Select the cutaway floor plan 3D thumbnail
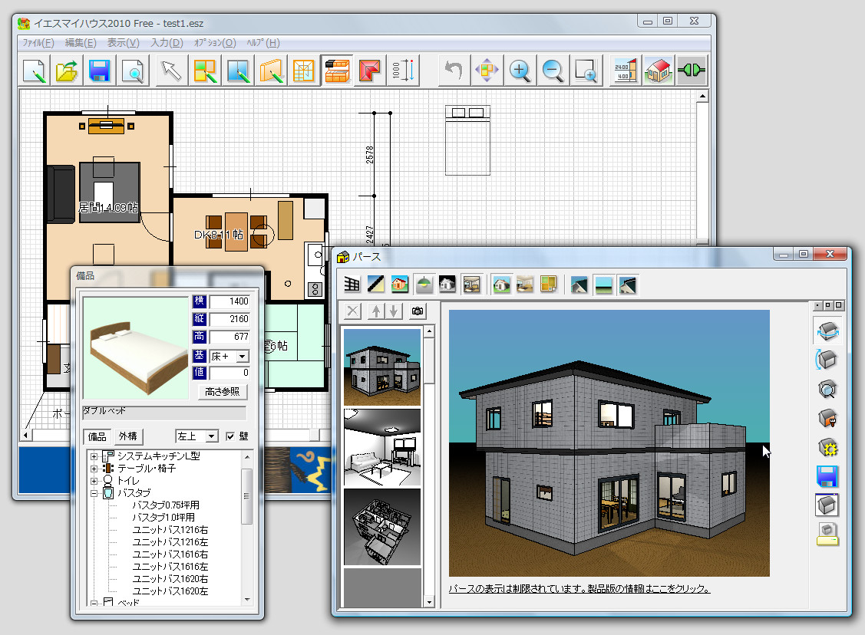865x635 pixels. coord(381,527)
